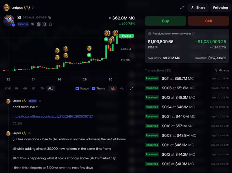Open the Received transaction at $46.1M MC
Image resolution: width=232 pixels, height=173 pixels.
187,107
